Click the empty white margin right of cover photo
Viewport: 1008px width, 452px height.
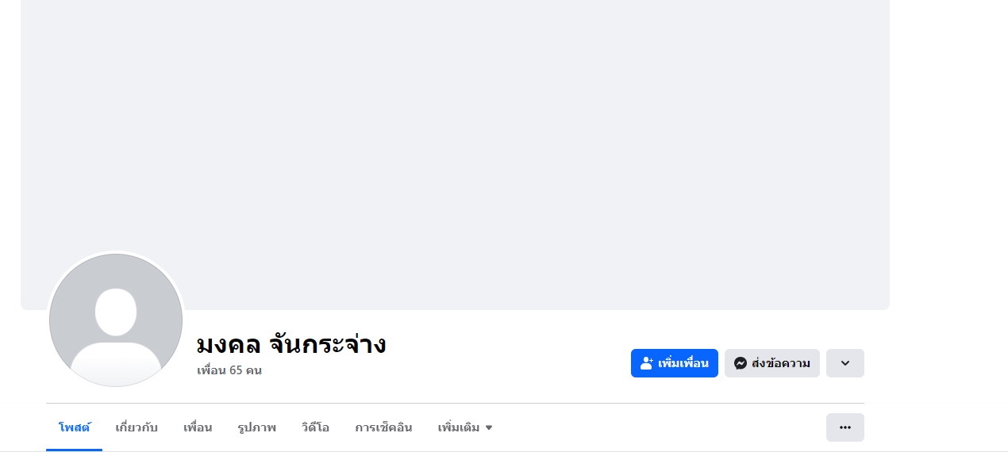948,159
